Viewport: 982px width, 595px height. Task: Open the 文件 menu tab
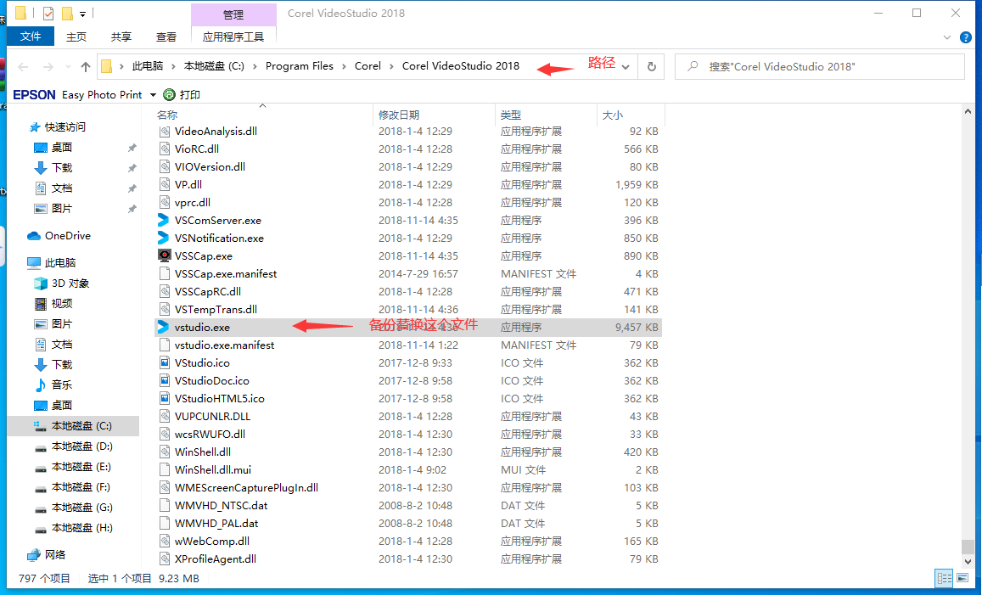click(x=30, y=36)
